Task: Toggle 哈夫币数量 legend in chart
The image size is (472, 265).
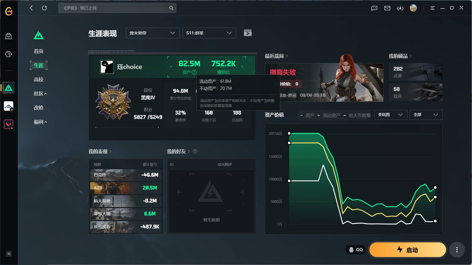Action: (357, 115)
